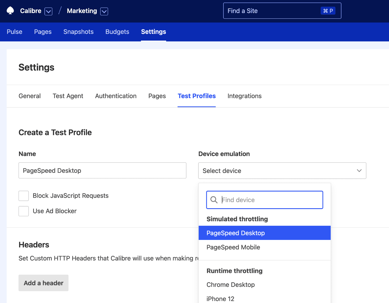This screenshot has width=389, height=303.
Task: Switch to the Snapshots tab
Action: tap(78, 32)
